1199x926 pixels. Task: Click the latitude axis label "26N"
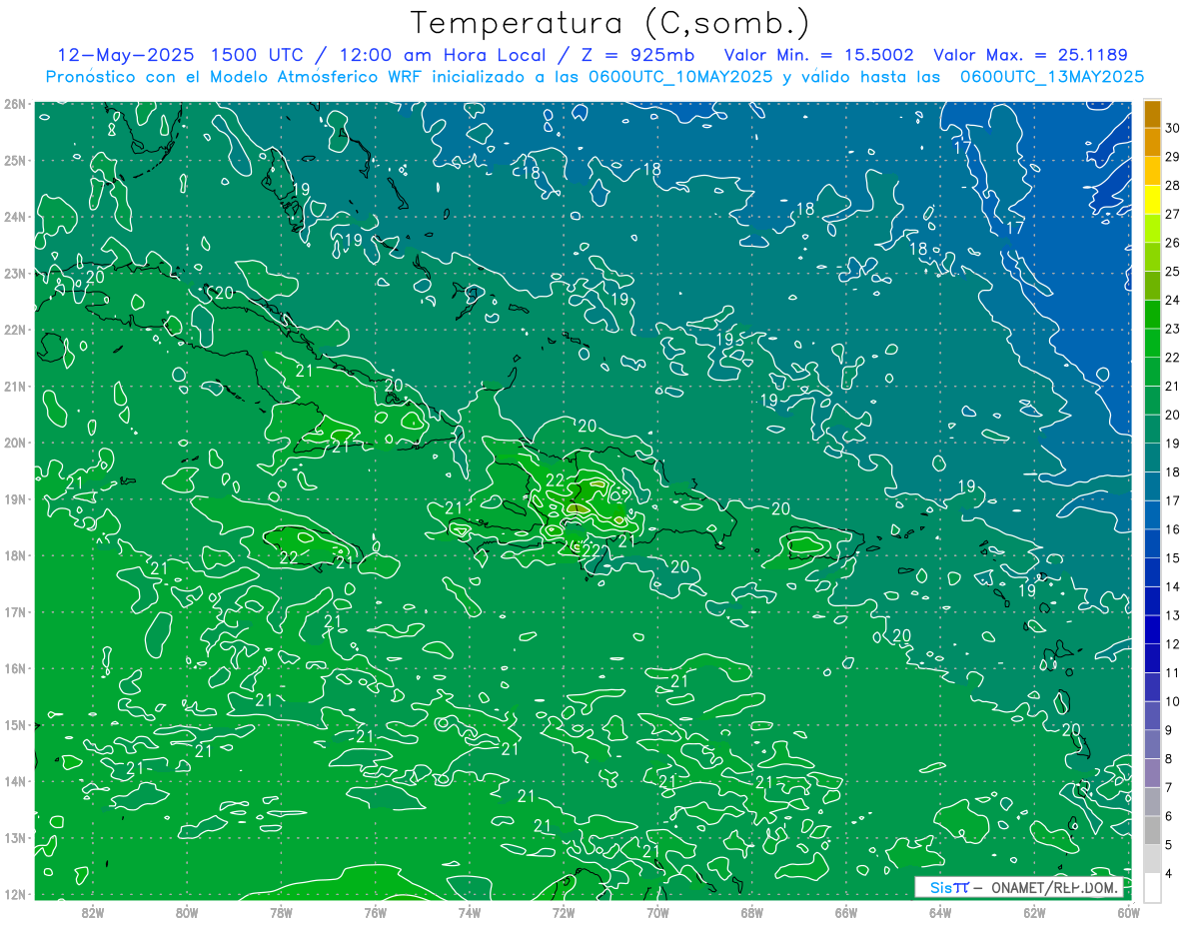click(14, 104)
